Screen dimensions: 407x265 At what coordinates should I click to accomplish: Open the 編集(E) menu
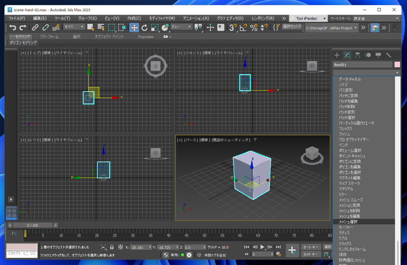pyautogui.click(x=40, y=18)
